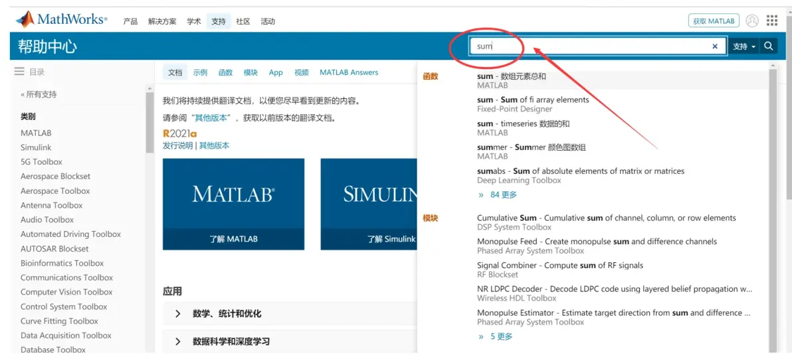This screenshot has width=792, height=363.
Task: Open Audio Toolbox category
Action: pyautogui.click(x=47, y=220)
